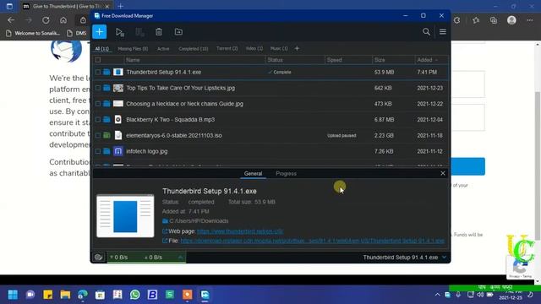Sort by the Added column header

(x=431, y=60)
